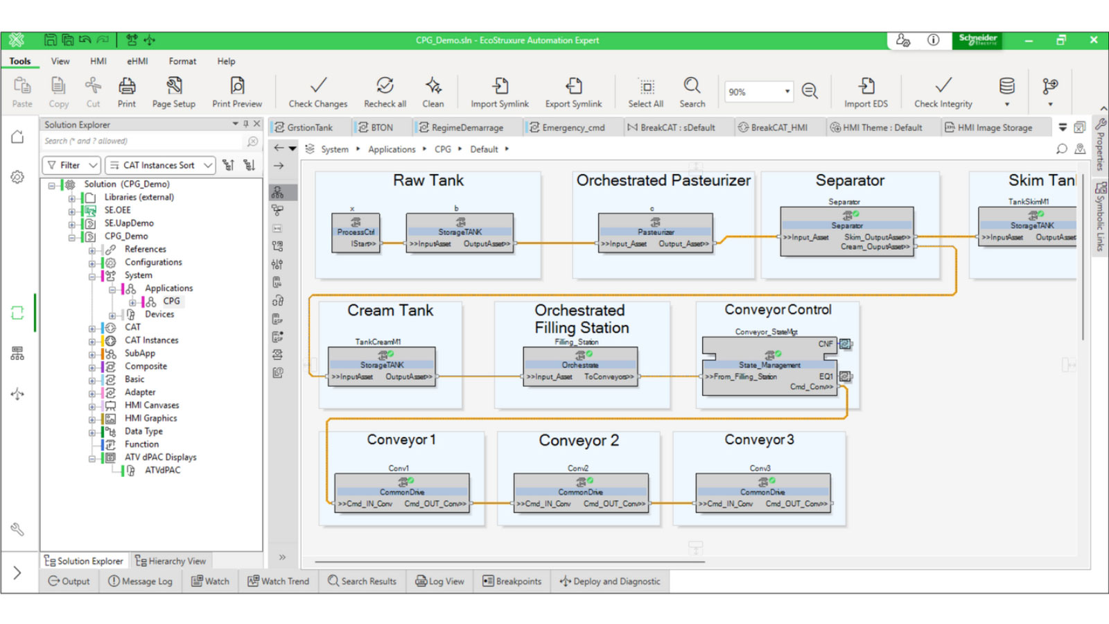1109x624 pixels.
Task: Click the settings gear in the left sidebar
Action: tap(17, 177)
